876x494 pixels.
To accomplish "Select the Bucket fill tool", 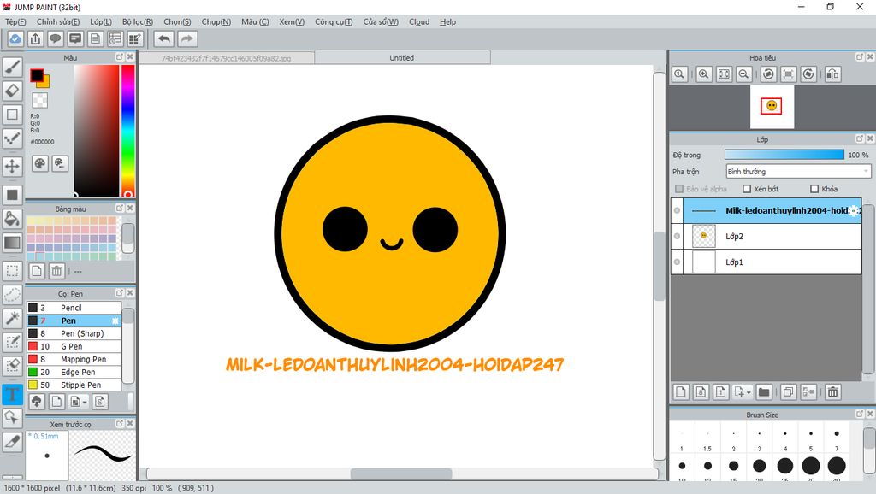I will (x=12, y=218).
